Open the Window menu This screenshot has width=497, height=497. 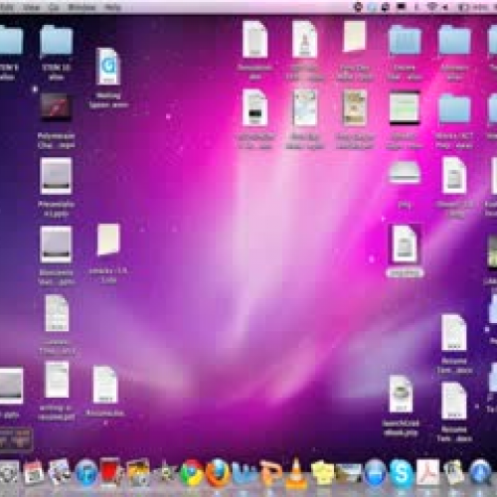pos(82,7)
